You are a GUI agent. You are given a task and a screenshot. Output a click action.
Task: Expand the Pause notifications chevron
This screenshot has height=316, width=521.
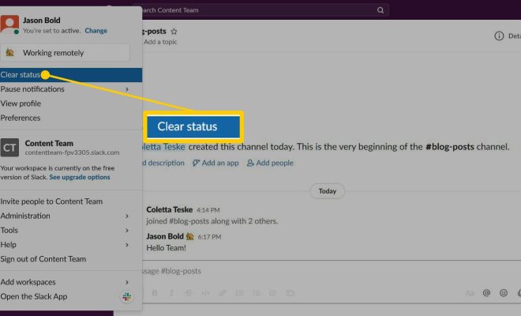(127, 89)
